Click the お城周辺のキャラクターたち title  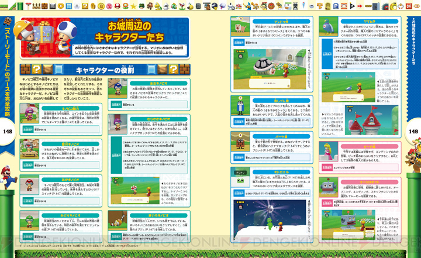tap(129, 32)
